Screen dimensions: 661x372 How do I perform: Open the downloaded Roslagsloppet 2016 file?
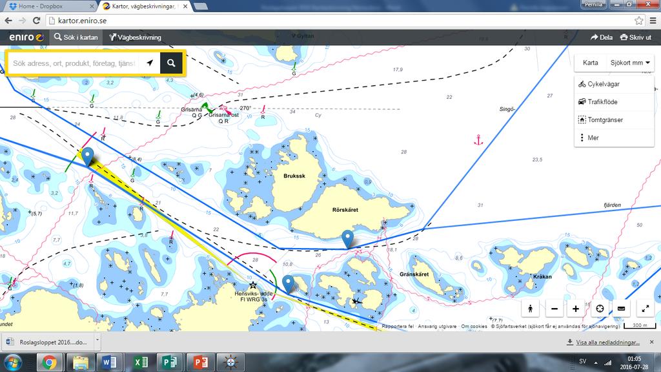point(48,342)
